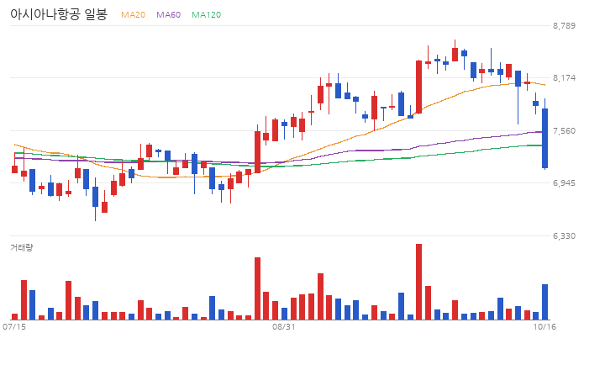Click the tallest red volume bar
Screen dimensions: 605x370
point(418,282)
